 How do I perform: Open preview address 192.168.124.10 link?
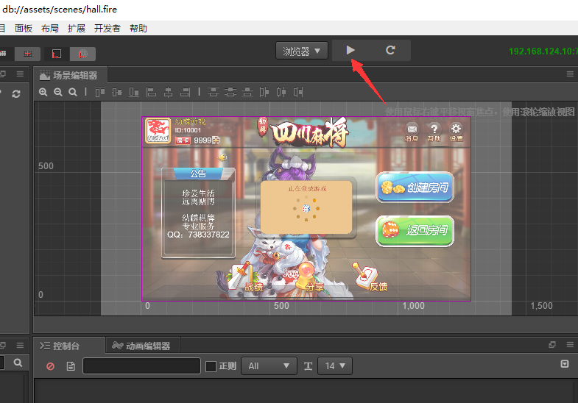(543, 51)
